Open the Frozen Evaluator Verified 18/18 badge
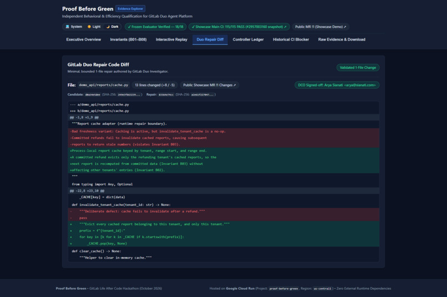The height and width of the screenshot is (297, 447). [x=155, y=27]
